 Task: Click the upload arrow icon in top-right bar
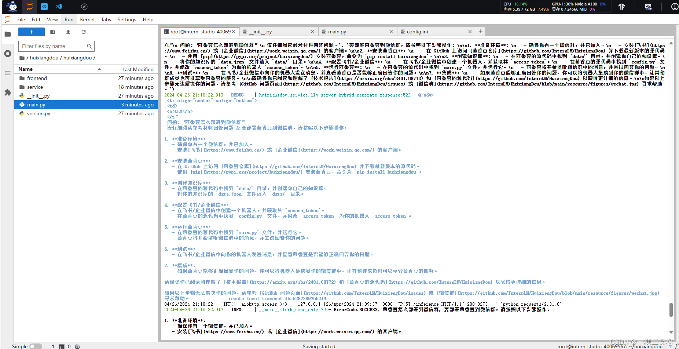[x=621, y=7]
